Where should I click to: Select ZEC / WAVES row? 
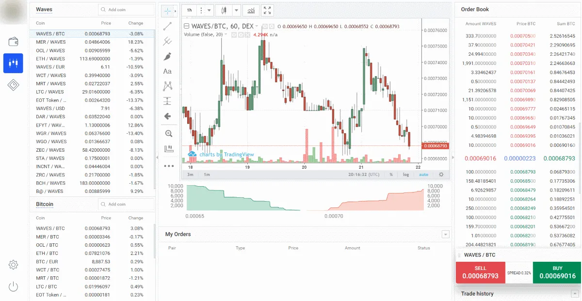(92, 150)
